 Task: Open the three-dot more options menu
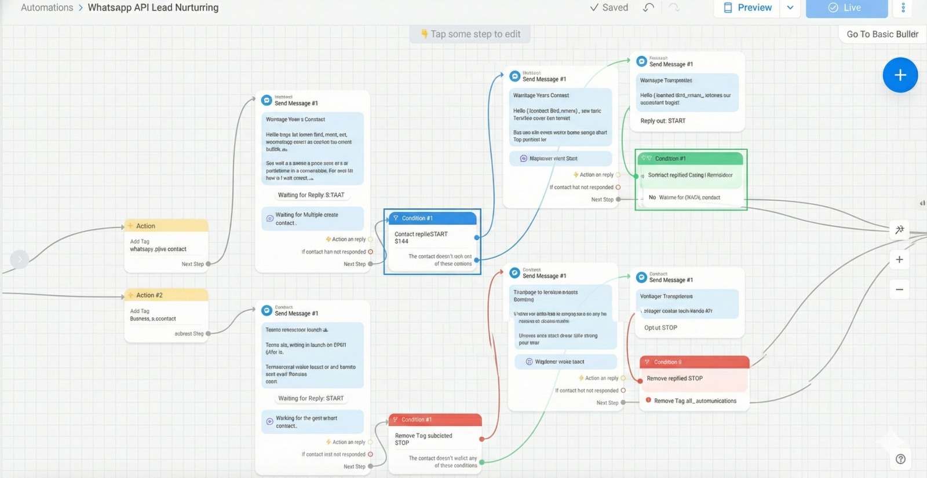point(903,8)
